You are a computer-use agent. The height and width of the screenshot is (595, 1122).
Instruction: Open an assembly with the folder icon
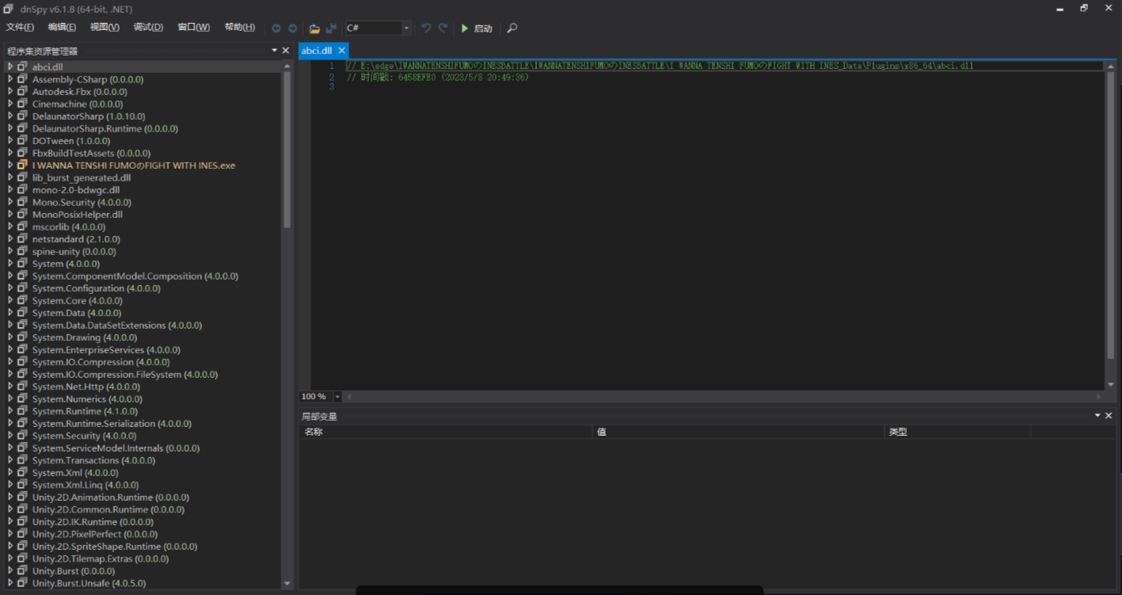(314, 29)
